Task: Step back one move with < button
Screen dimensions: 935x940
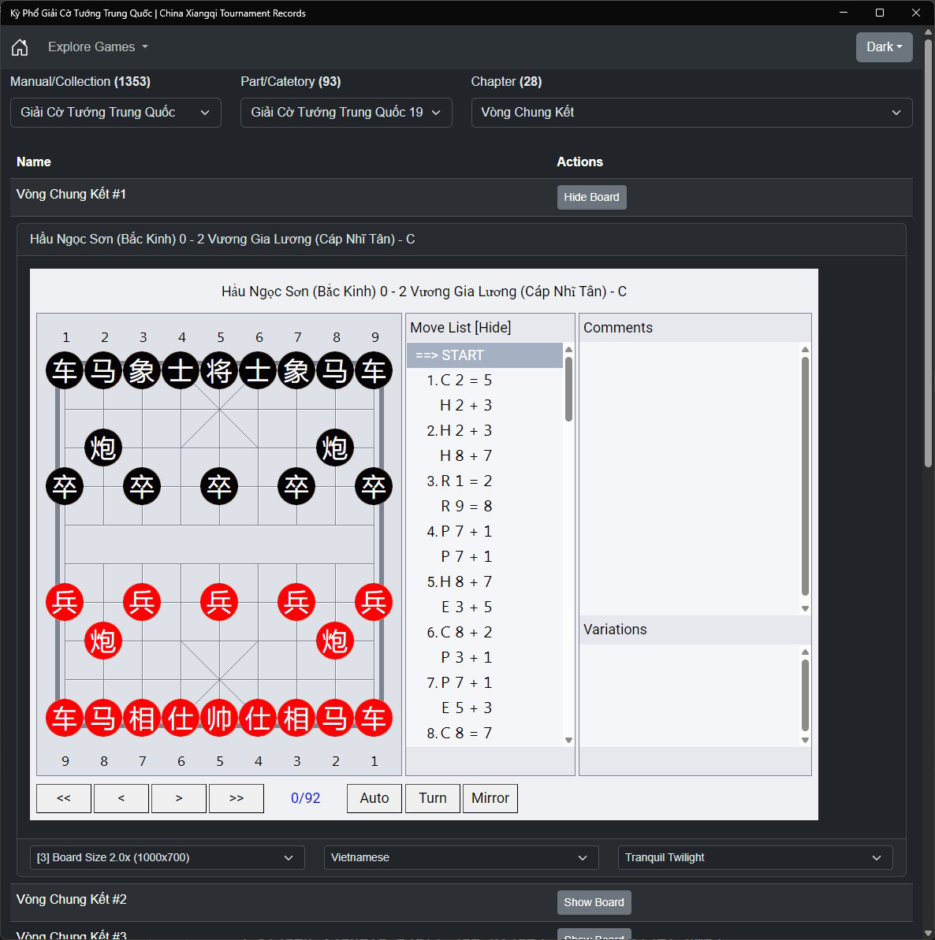Action: pyautogui.click(x=121, y=798)
